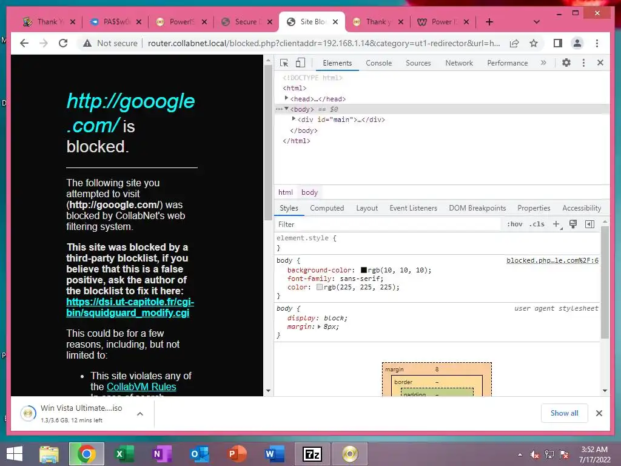
Task: Expand the margin shorthand property
Action: point(319,327)
